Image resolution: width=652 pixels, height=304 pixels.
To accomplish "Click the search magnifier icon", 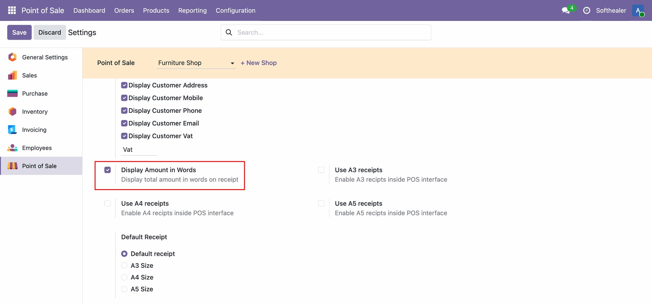I will (x=229, y=32).
